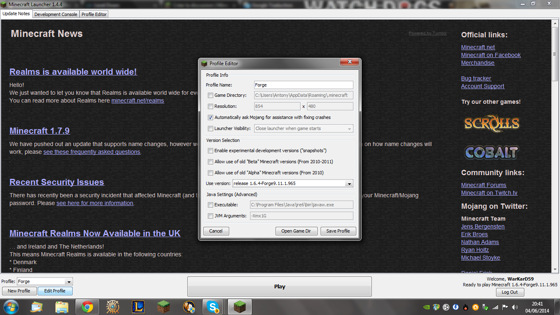Open the Account Support link

coord(483,86)
